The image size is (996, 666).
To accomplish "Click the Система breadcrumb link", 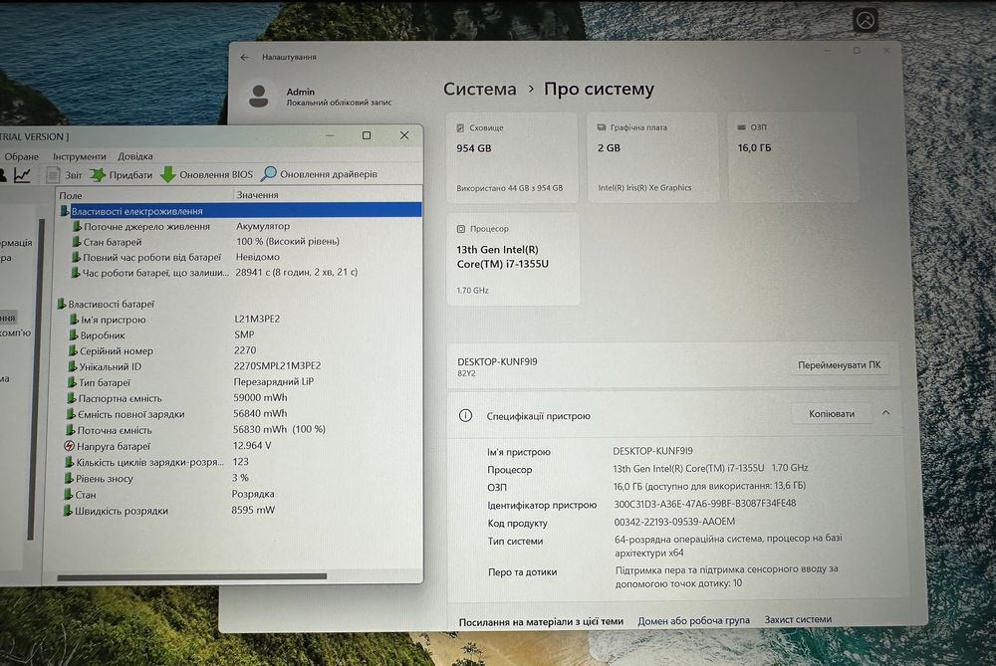I will click(x=480, y=89).
